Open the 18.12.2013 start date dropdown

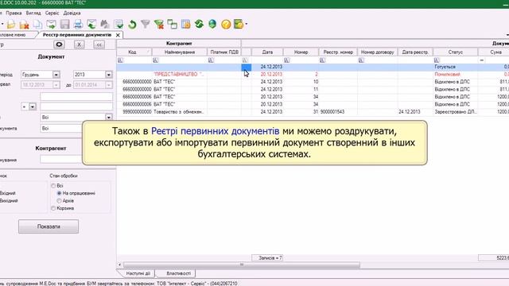click(56, 85)
